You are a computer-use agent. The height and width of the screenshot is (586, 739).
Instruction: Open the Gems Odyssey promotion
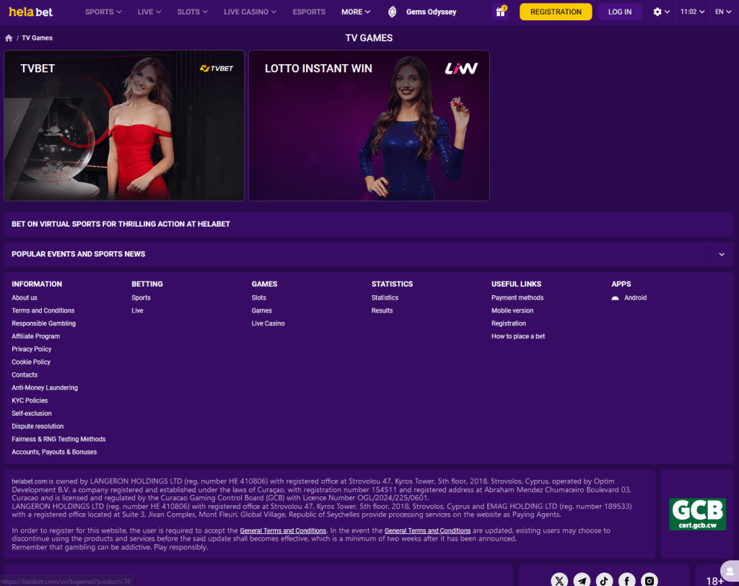click(x=422, y=12)
